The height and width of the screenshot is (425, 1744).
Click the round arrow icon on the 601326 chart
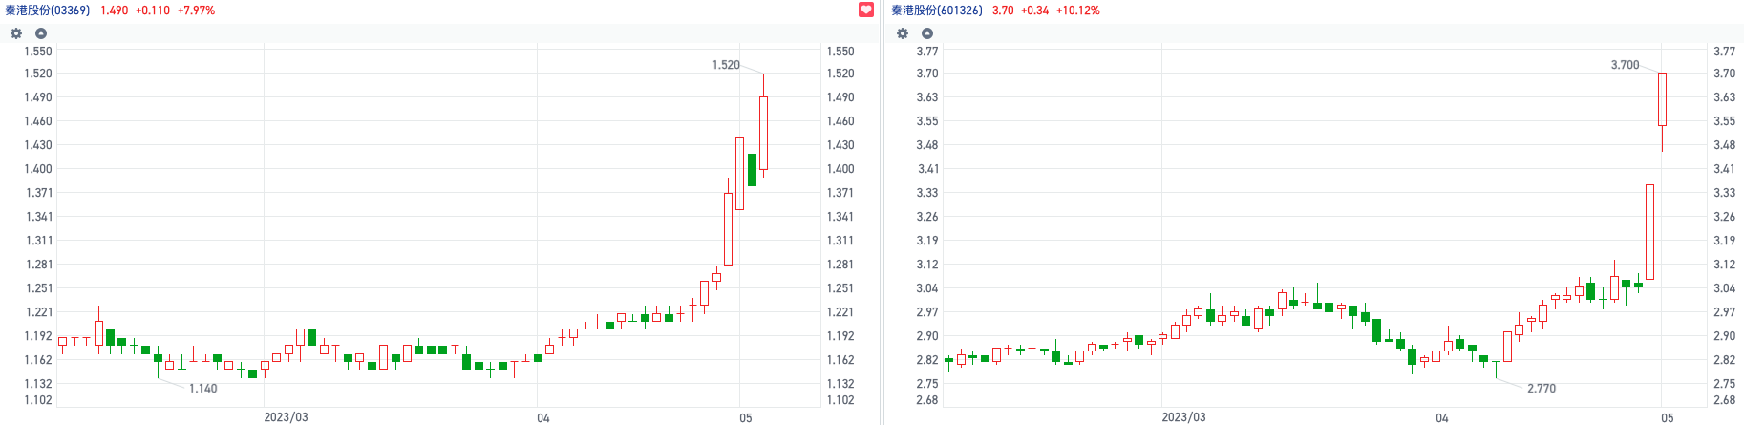click(x=927, y=33)
